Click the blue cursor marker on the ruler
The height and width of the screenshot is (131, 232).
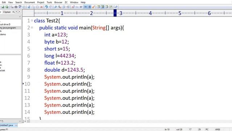coord(115,13)
